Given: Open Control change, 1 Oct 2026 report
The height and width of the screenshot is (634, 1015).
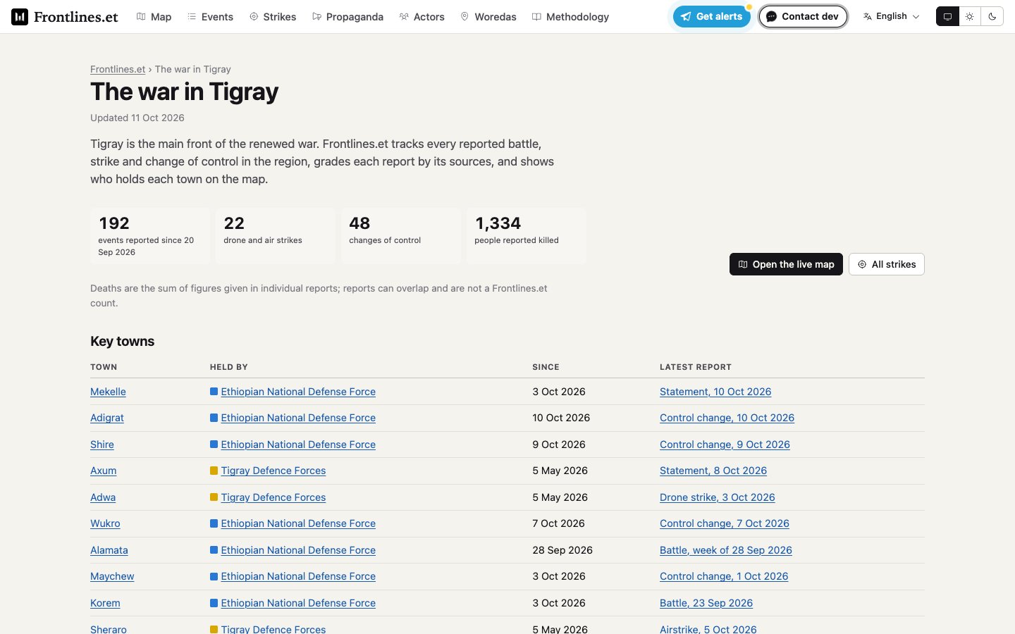Looking at the screenshot, I should coord(724,576).
